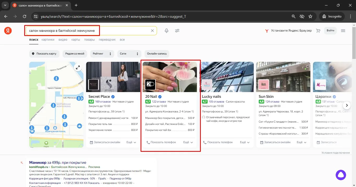Open Лазерная эпиляция ad sublink
This screenshot has width=356, height=187.
coord(79,179)
